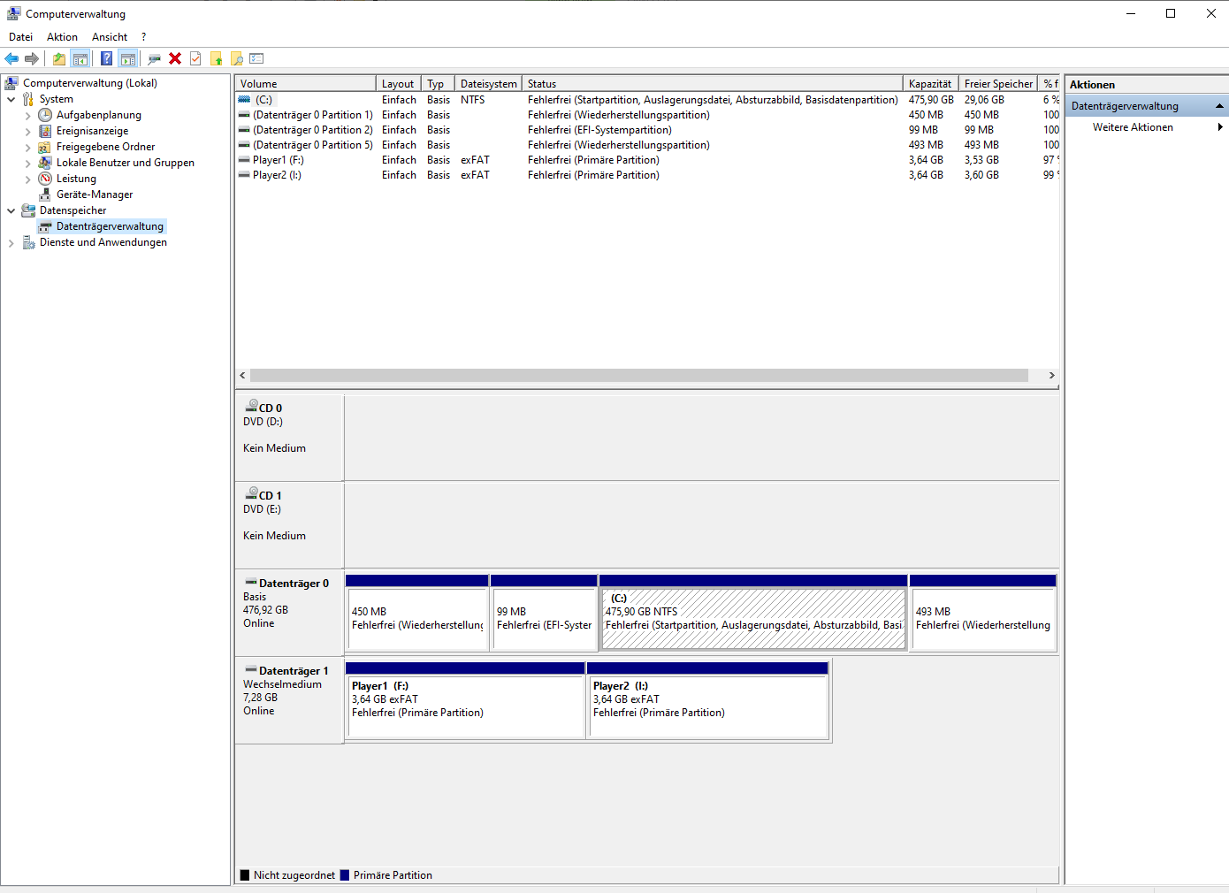Open the ? help menu
This screenshot has width=1229, height=893.
pos(143,37)
